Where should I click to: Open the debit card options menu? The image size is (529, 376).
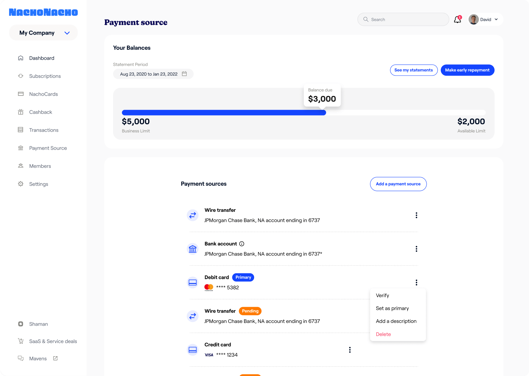[x=416, y=282]
